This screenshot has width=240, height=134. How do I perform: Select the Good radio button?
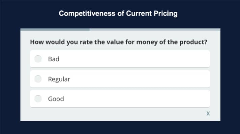[38, 99]
